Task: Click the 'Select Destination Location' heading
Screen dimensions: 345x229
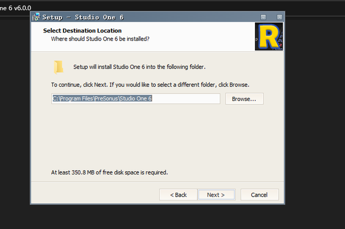Action: point(82,31)
